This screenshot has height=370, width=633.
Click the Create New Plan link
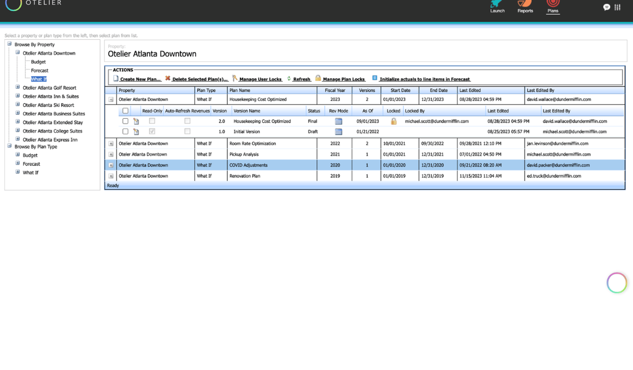coord(140,79)
